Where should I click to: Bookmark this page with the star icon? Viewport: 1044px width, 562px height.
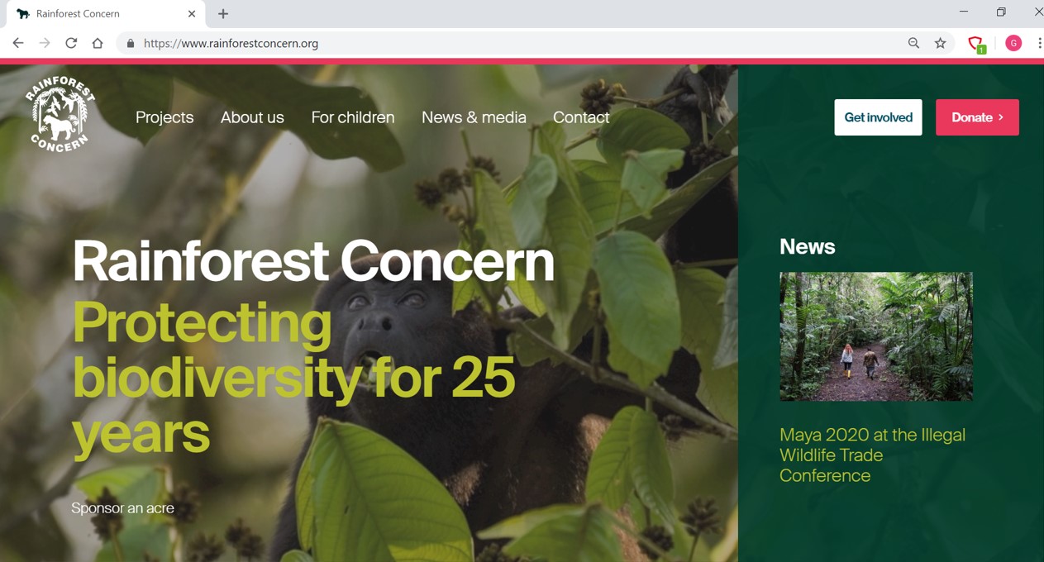(940, 43)
